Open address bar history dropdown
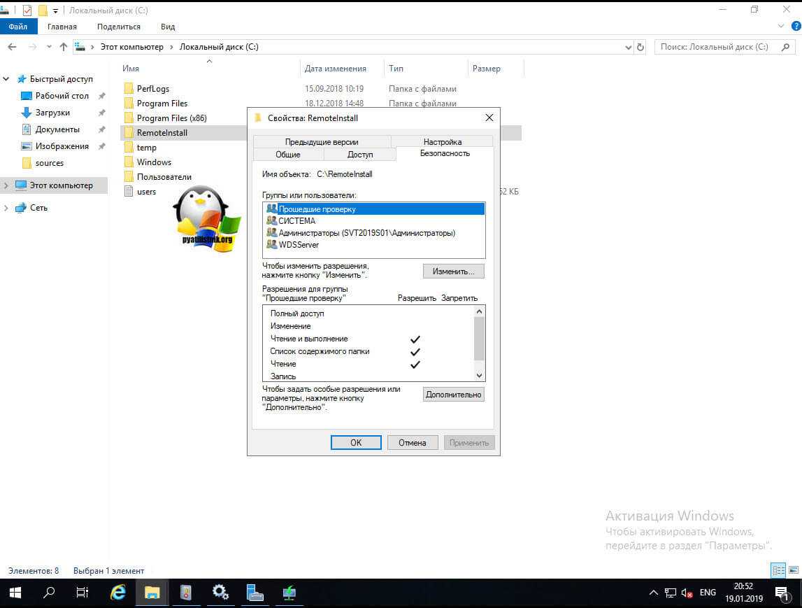Screen dimensions: 802x608 pos(628,47)
